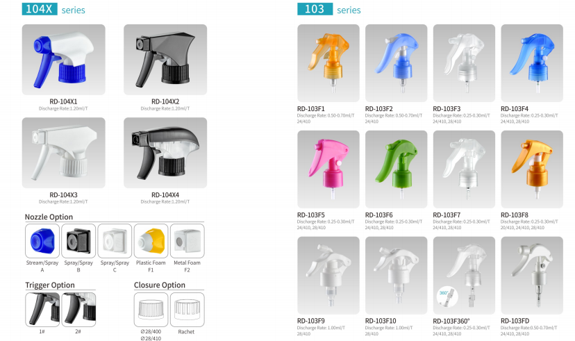
Task: Click the 103 series header badge
Action: [315, 9]
